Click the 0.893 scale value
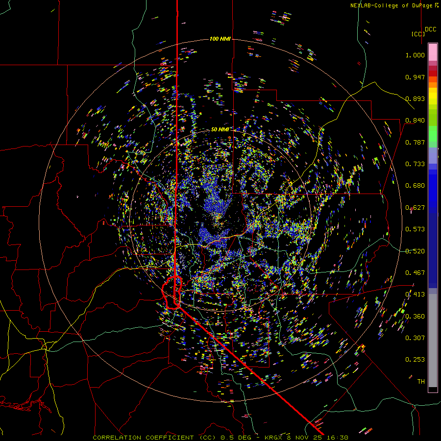 click(x=415, y=98)
